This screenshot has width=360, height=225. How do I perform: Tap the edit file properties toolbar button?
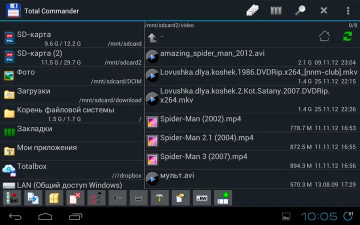(x=181, y=197)
